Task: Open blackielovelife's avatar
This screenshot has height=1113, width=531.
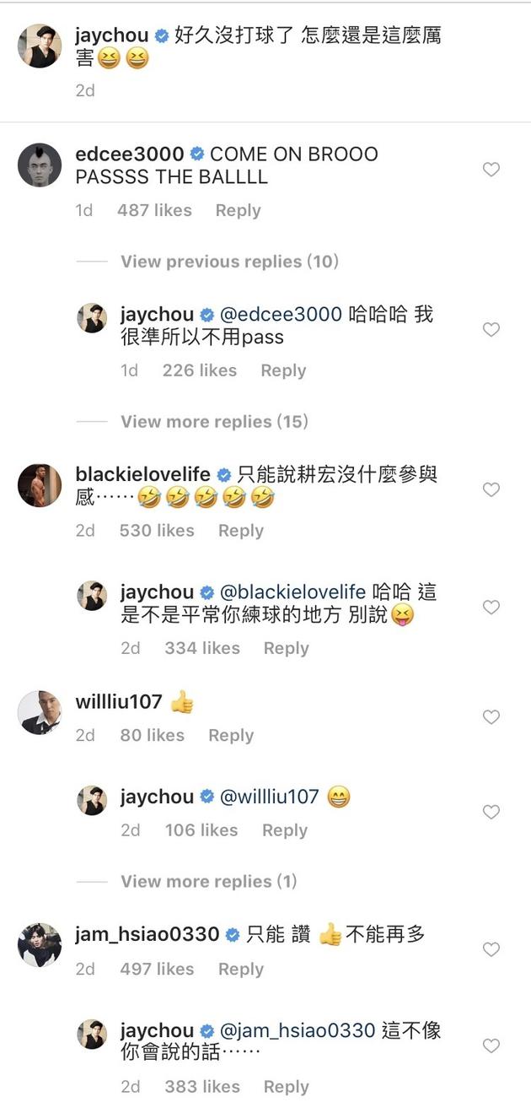Action: (40, 485)
